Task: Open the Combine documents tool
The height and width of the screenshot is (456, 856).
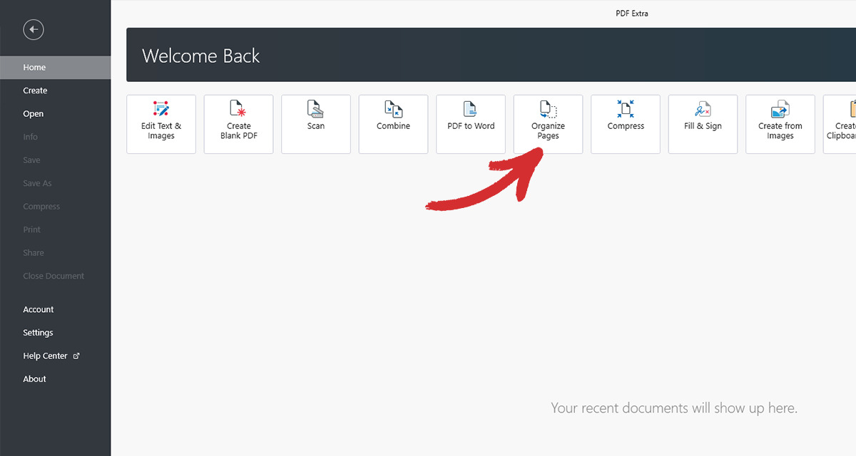Action: click(x=393, y=124)
